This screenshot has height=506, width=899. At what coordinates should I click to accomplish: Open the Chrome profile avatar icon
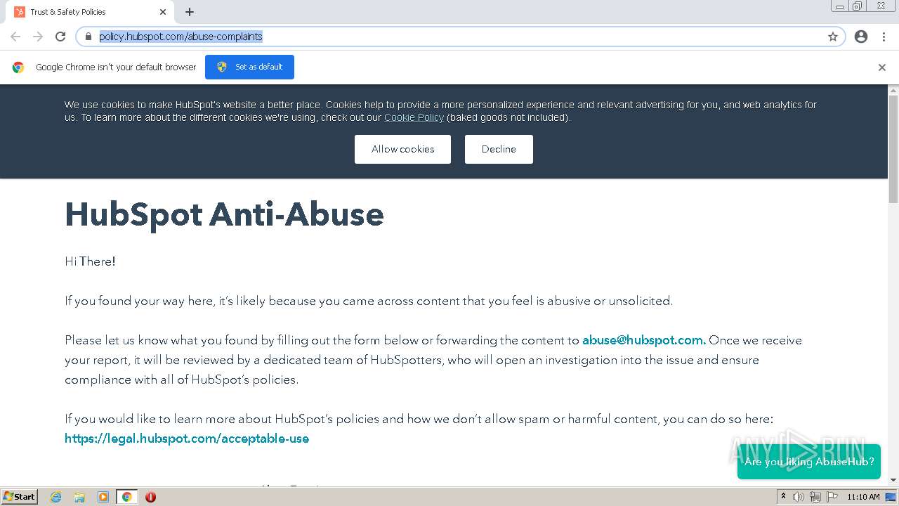coord(861,37)
